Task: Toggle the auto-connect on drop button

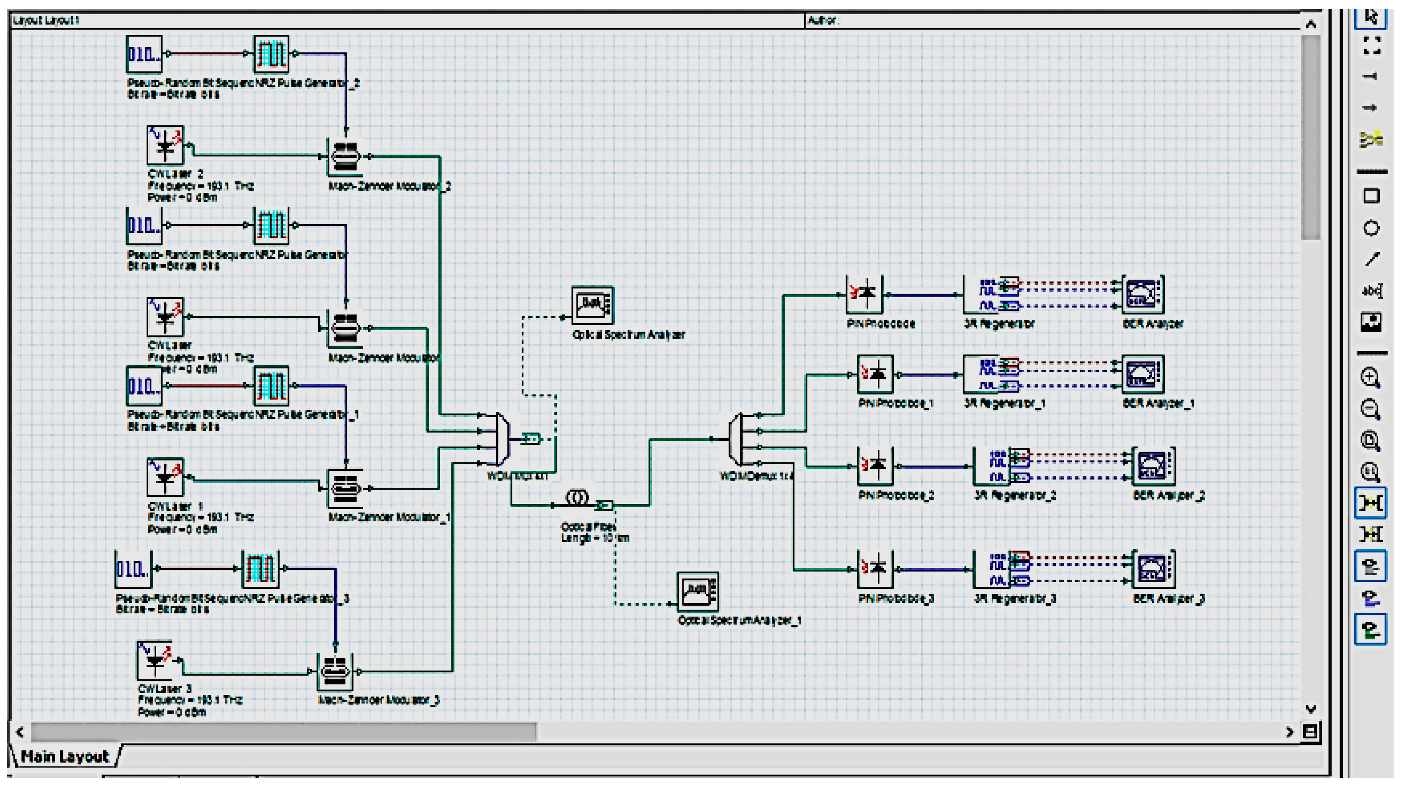Action: [x=1370, y=503]
